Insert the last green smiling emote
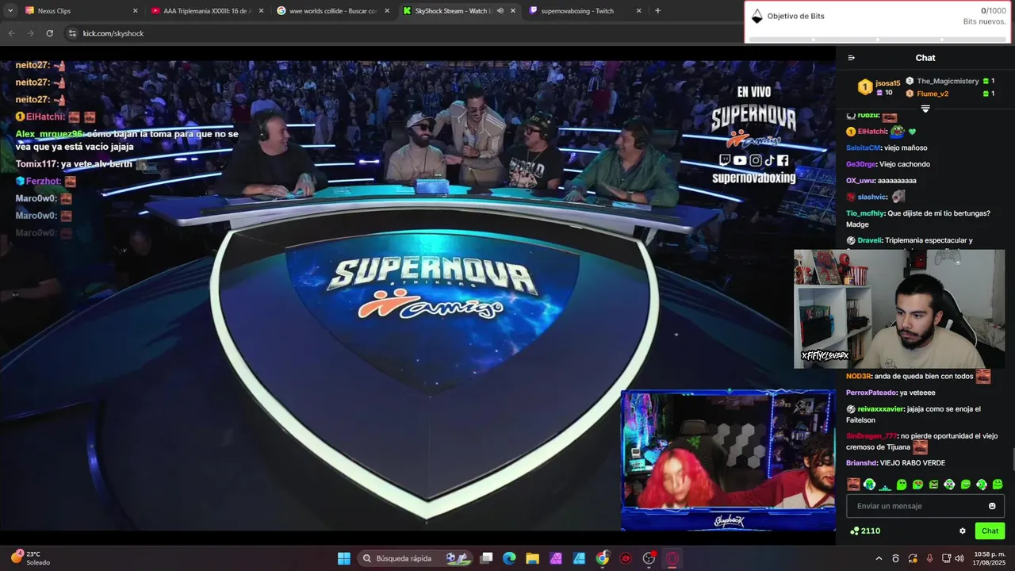 pyautogui.click(x=998, y=484)
